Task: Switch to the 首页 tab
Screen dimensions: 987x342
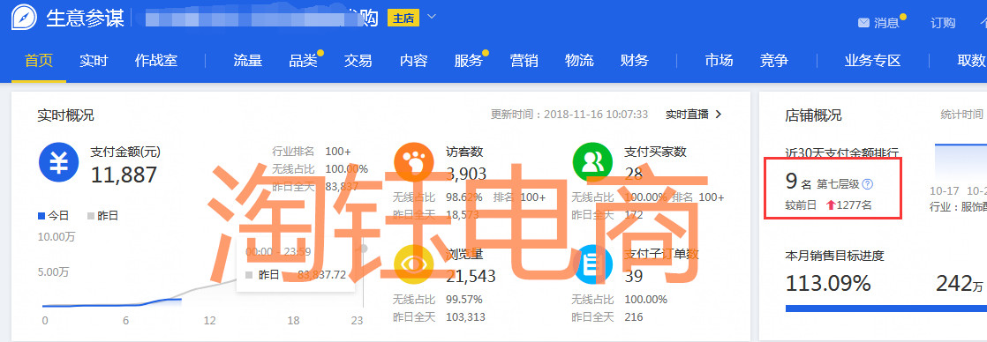Action: tap(38, 60)
